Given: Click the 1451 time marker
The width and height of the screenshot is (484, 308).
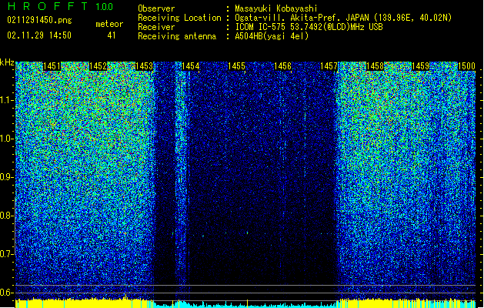Looking at the screenshot, I should [x=52, y=66].
